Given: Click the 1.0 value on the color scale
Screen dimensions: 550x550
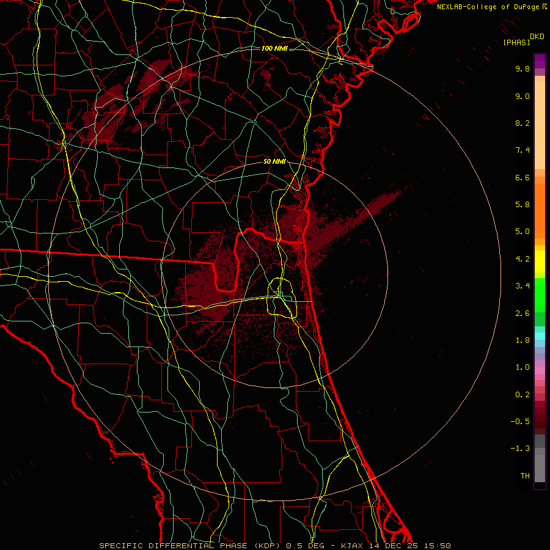Looking at the screenshot, I should [522, 367].
